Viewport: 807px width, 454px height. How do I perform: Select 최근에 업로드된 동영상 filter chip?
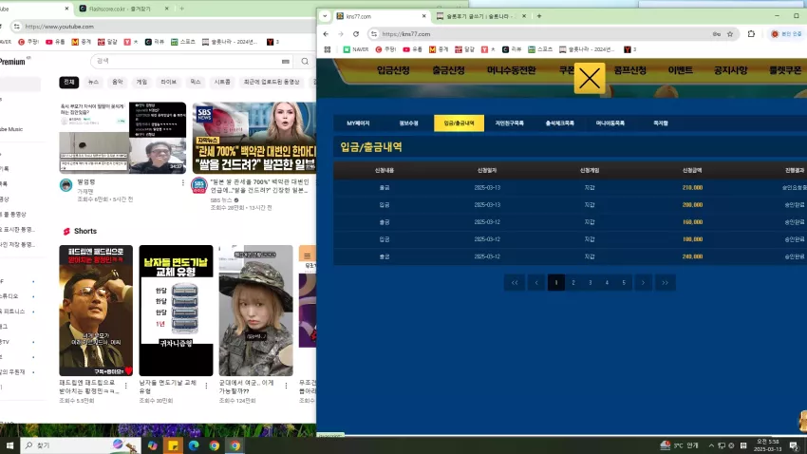(x=272, y=82)
